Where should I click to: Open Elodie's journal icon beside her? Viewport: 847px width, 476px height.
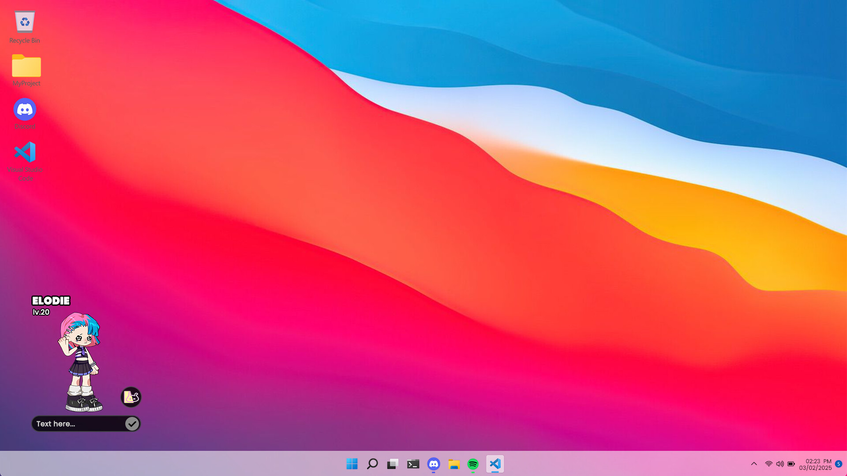pos(131,397)
